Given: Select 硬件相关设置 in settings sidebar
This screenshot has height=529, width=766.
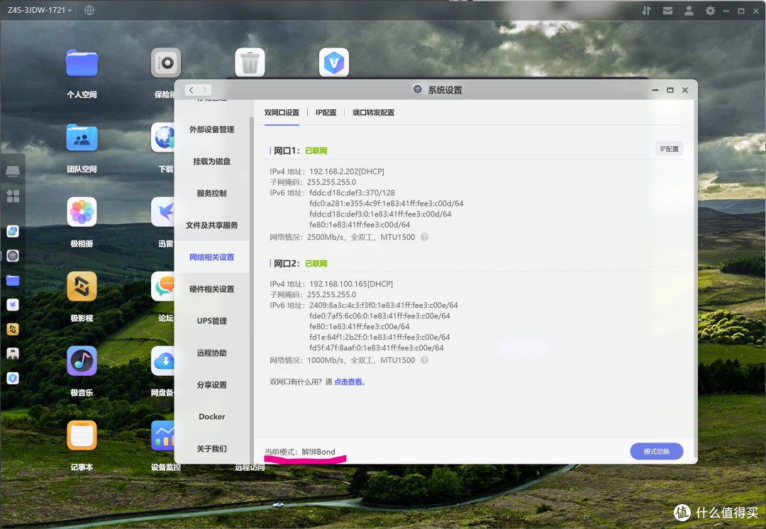Looking at the screenshot, I should [x=212, y=289].
